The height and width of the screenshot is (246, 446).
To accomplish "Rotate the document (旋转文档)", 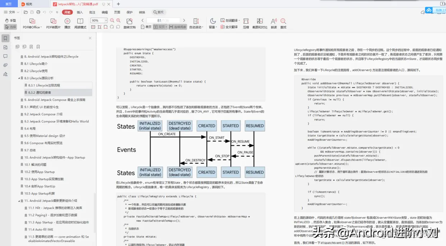I will (129, 23).
